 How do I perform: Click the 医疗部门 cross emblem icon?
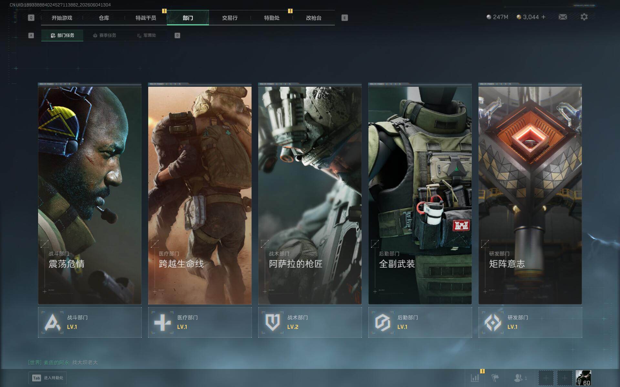pyautogui.click(x=162, y=322)
